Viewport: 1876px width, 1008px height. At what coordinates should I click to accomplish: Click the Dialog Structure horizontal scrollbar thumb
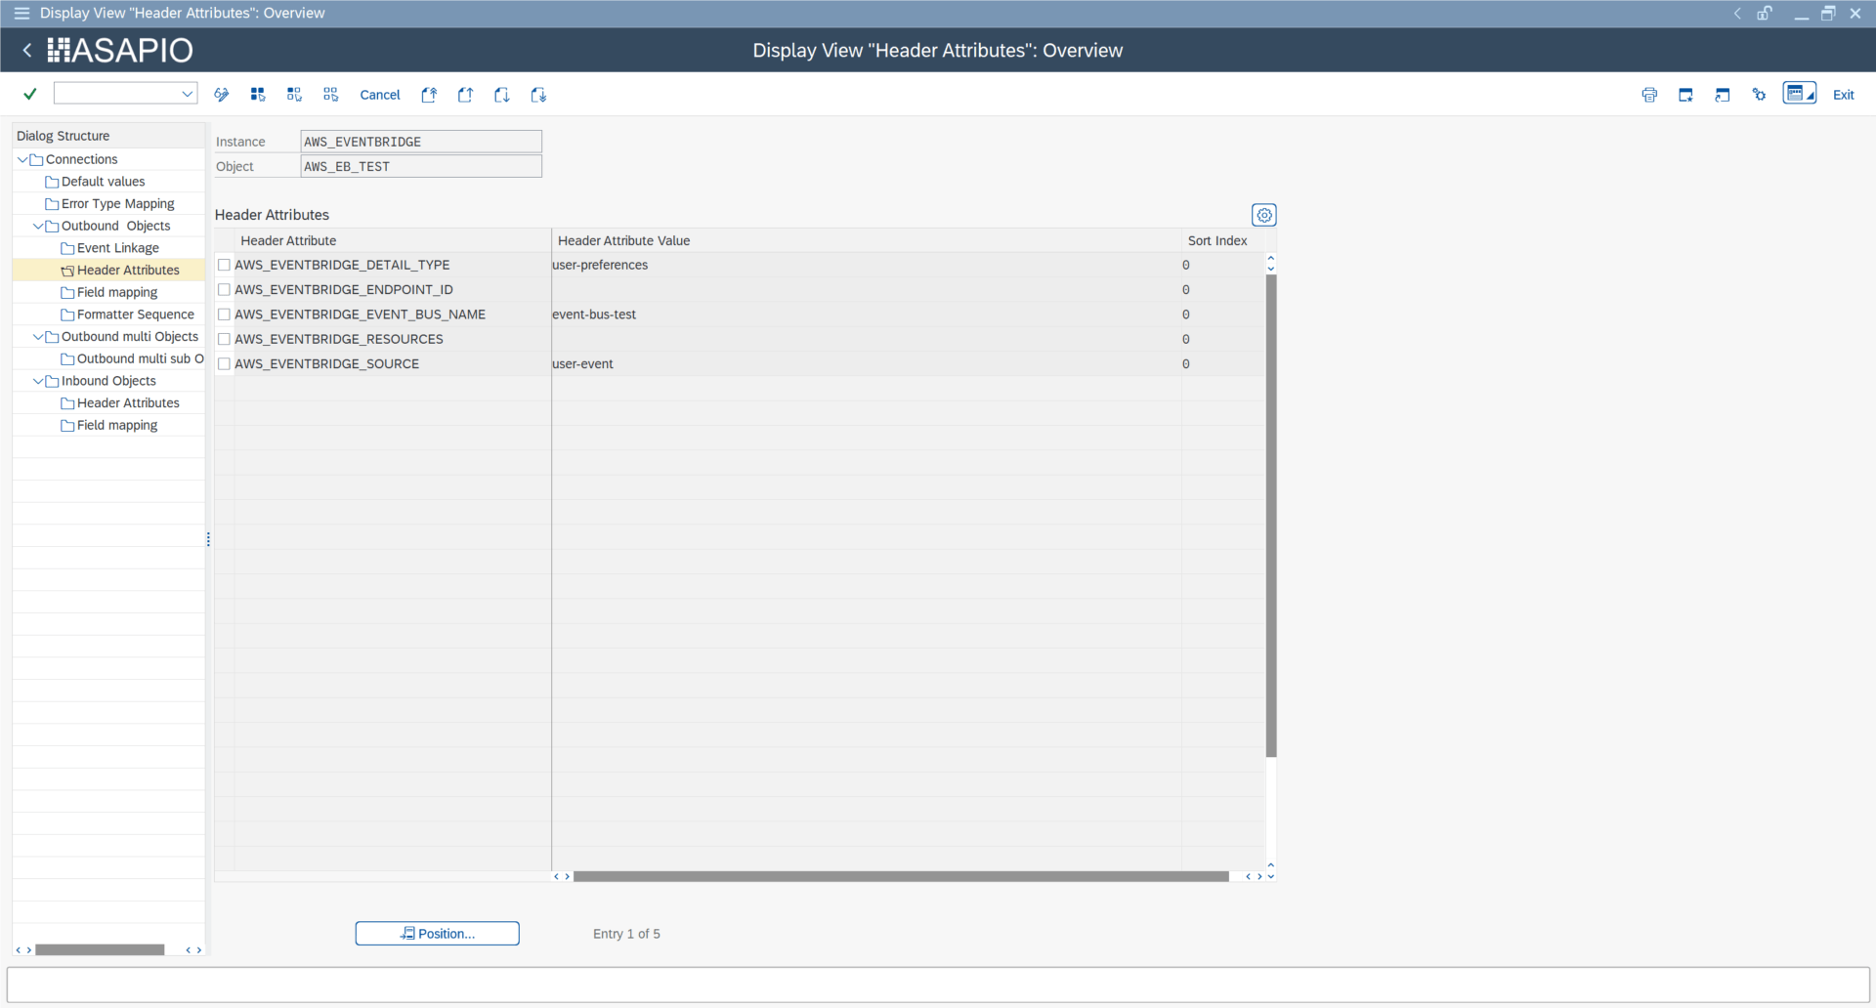click(100, 949)
